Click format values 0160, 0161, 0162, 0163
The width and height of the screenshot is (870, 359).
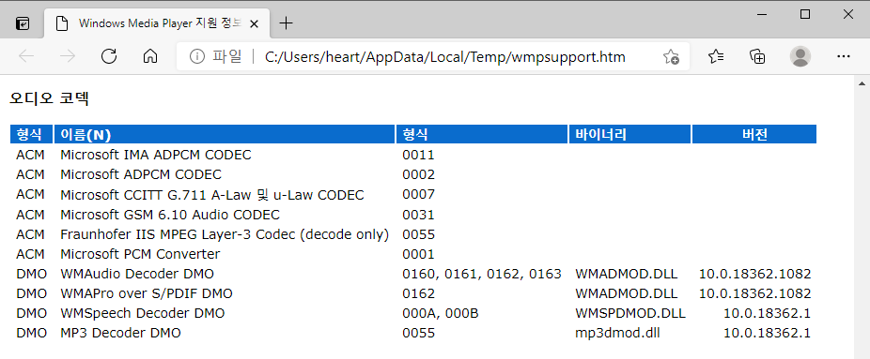click(x=482, y=275)
